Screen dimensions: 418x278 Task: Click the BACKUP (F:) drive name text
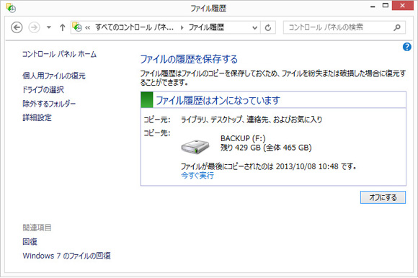[x=243, y=138]
